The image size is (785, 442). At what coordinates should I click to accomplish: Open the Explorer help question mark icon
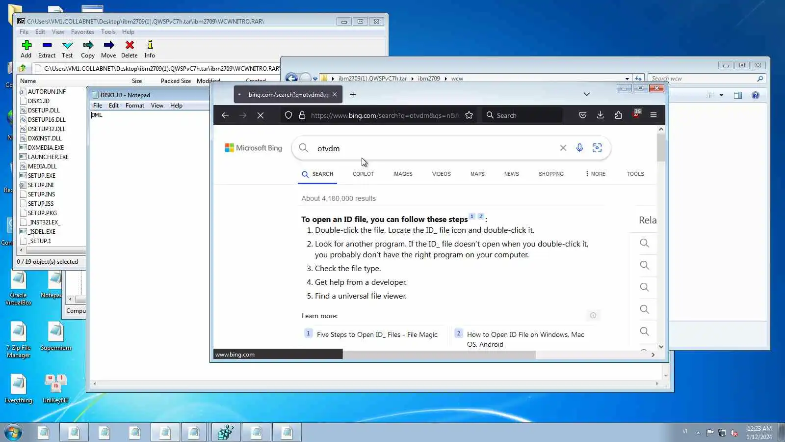point(756,95)
